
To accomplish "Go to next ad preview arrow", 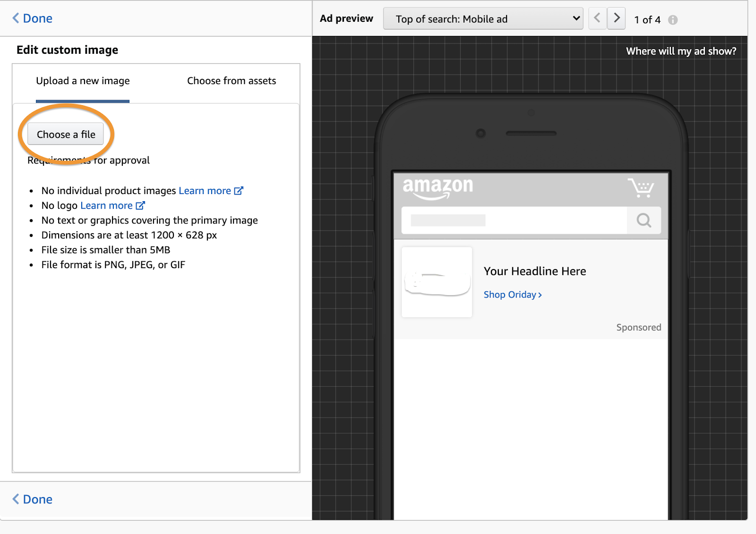I will (617, 18).
